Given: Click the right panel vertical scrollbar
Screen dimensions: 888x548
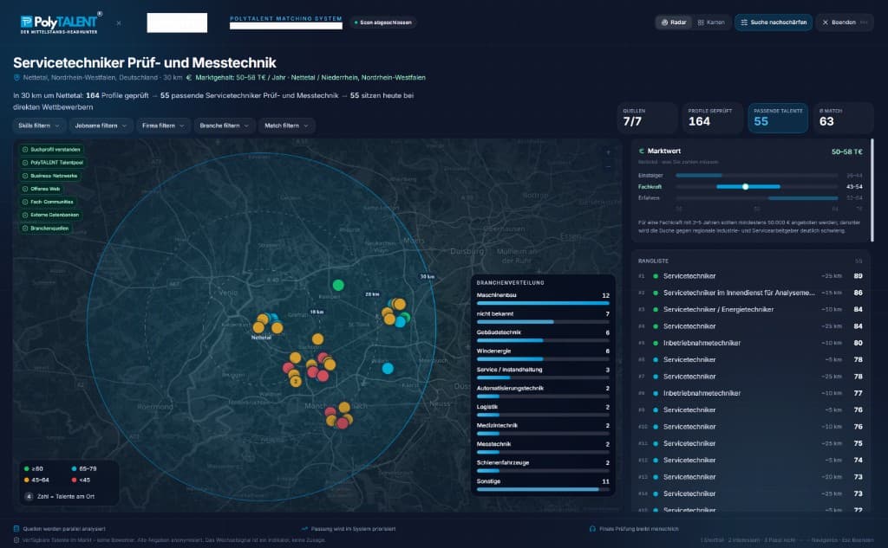Looking at the screenshot, I should [x=872, y=190].
